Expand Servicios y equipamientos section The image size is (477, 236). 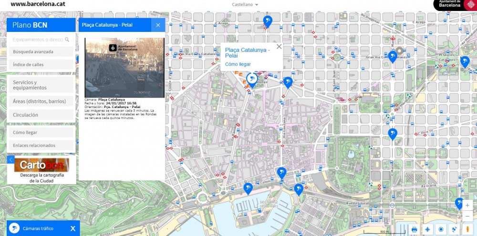click(41, 85)
